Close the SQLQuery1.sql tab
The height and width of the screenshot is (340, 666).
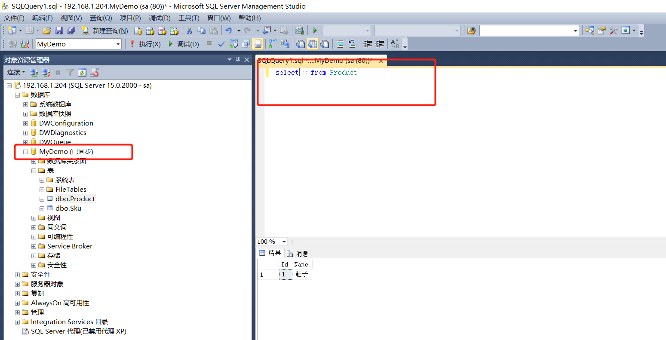tap(381, 61)
